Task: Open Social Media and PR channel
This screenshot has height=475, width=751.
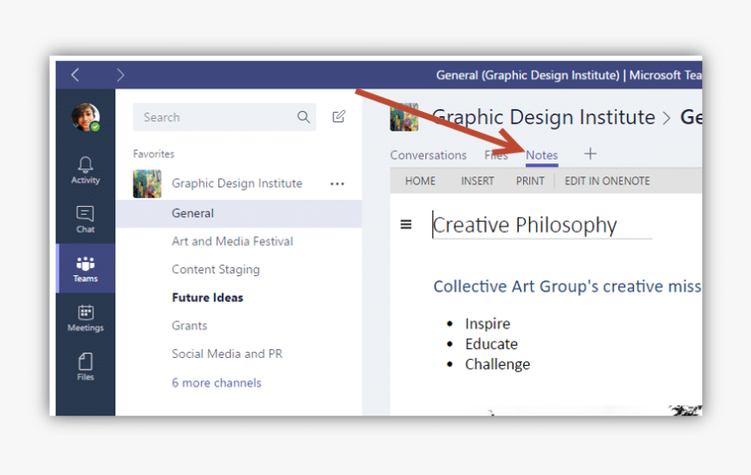Action: point(227,354)
